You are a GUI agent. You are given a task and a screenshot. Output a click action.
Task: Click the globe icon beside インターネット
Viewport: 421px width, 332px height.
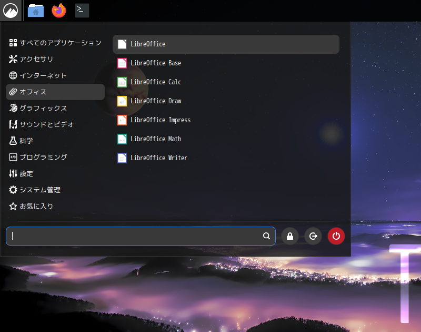13,75
